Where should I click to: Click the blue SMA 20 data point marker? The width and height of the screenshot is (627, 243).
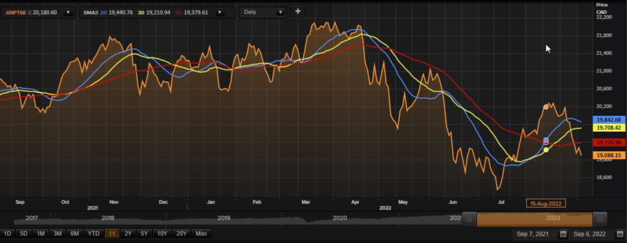pyautogui.click(x=546, y=140)
